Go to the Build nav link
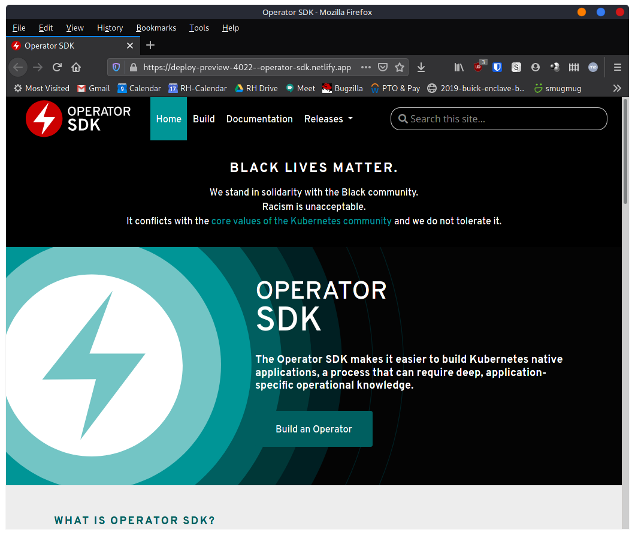Viewport: 635px width, 535px height. point(204,119)
